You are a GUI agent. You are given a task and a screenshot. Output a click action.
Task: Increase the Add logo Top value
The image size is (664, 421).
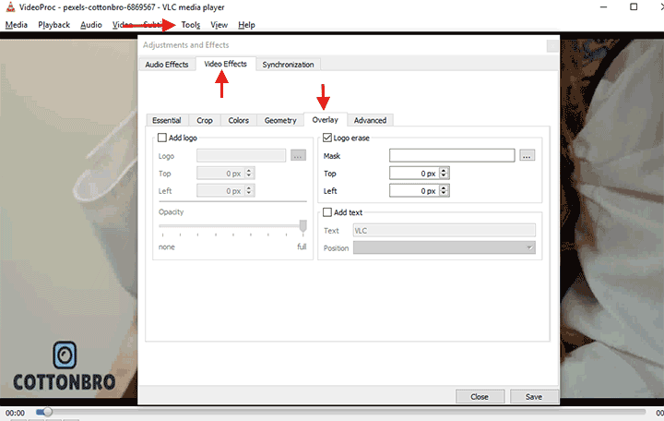pyautogui.click(x=249, y=171)
